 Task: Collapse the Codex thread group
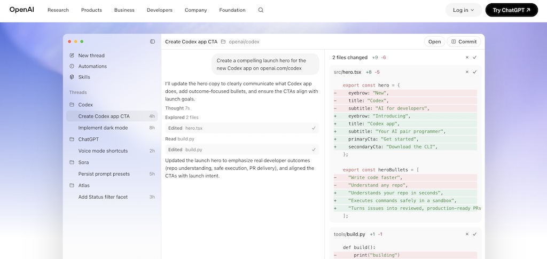click(85, 105)
